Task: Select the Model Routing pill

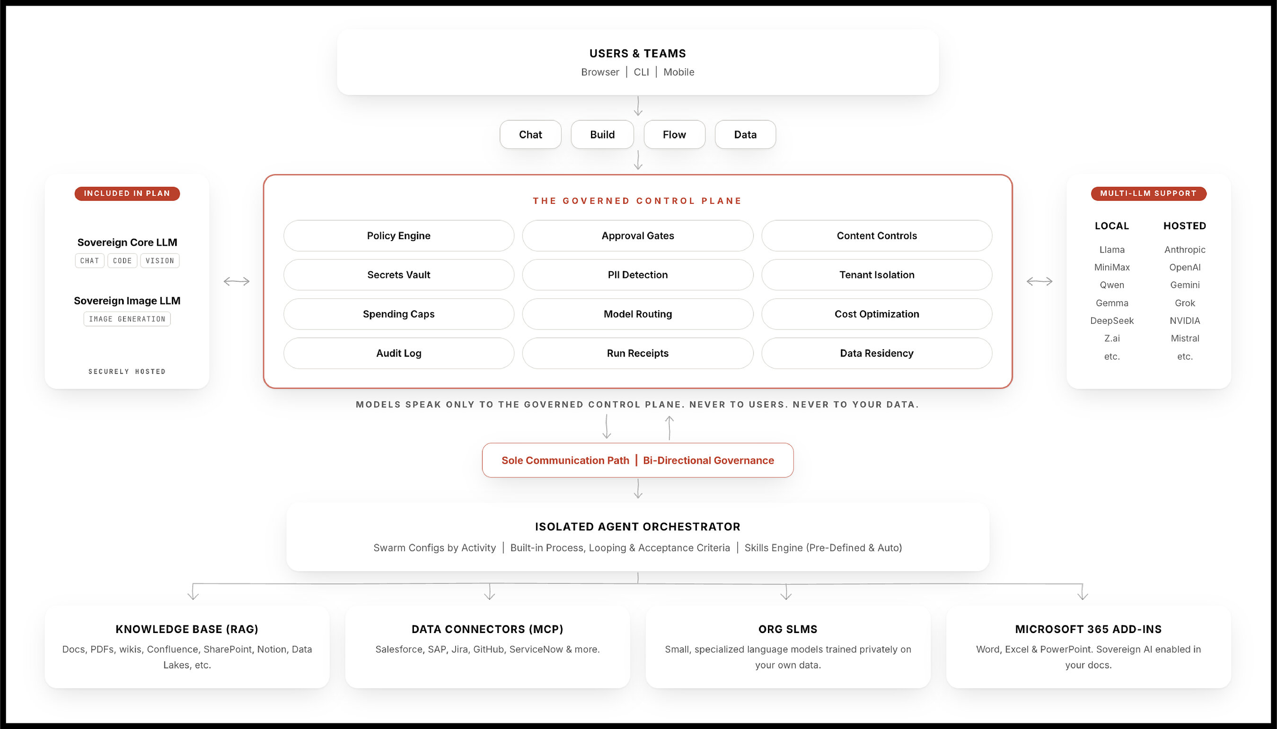Action: click(638, 314)
